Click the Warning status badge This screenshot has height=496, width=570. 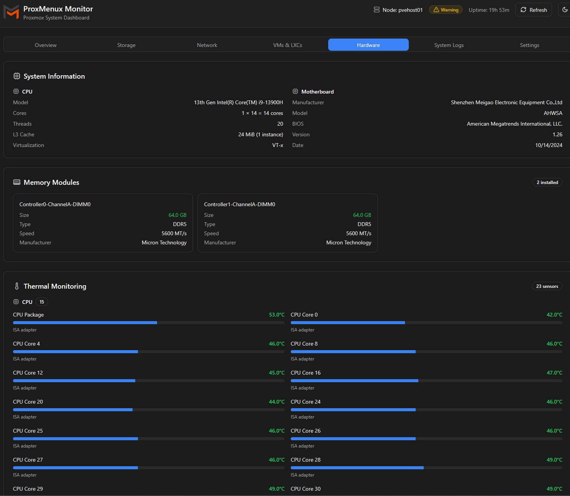[445, 10]
